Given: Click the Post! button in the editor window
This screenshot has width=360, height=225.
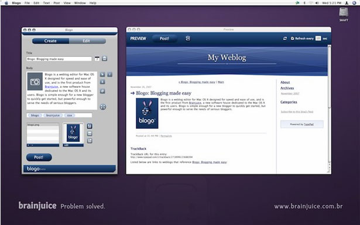Looking at the screenshot, I should (x=39, y=157).
